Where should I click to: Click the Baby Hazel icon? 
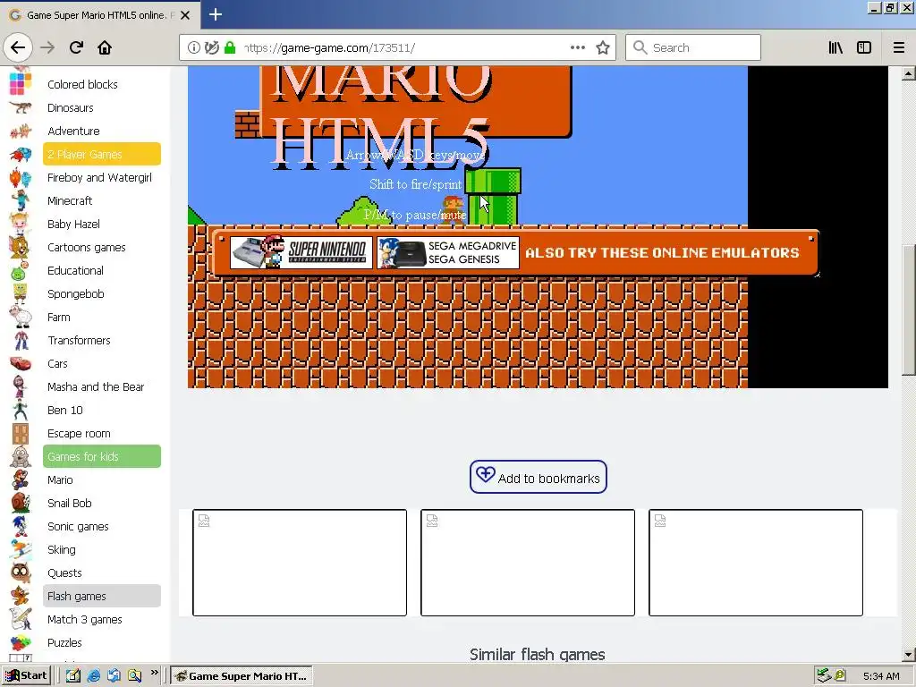20,224
